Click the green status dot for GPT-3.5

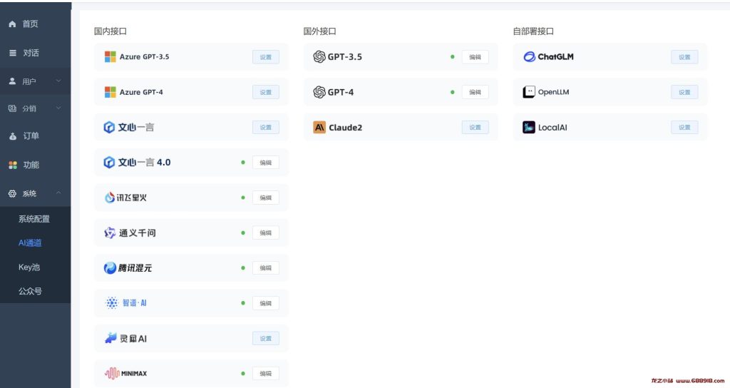pos(453,57)
